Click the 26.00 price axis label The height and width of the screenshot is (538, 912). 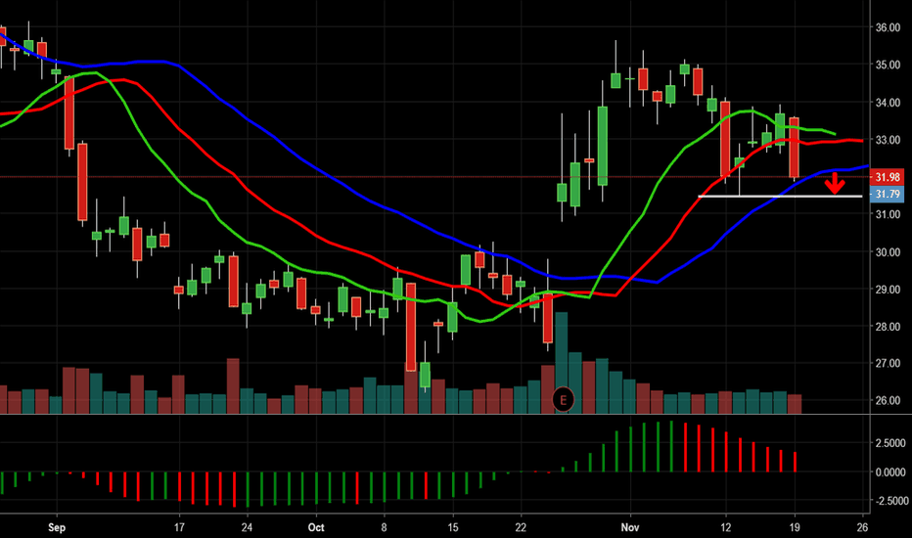coord(889,401)
